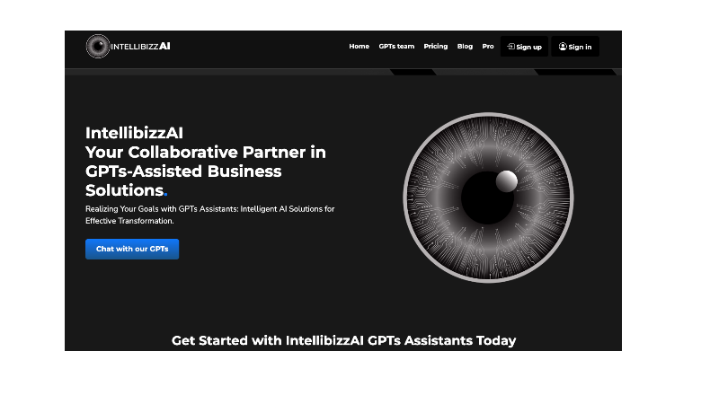
Task: Click the user profile icon beside Sign in
Action: (x=563, y=47)
